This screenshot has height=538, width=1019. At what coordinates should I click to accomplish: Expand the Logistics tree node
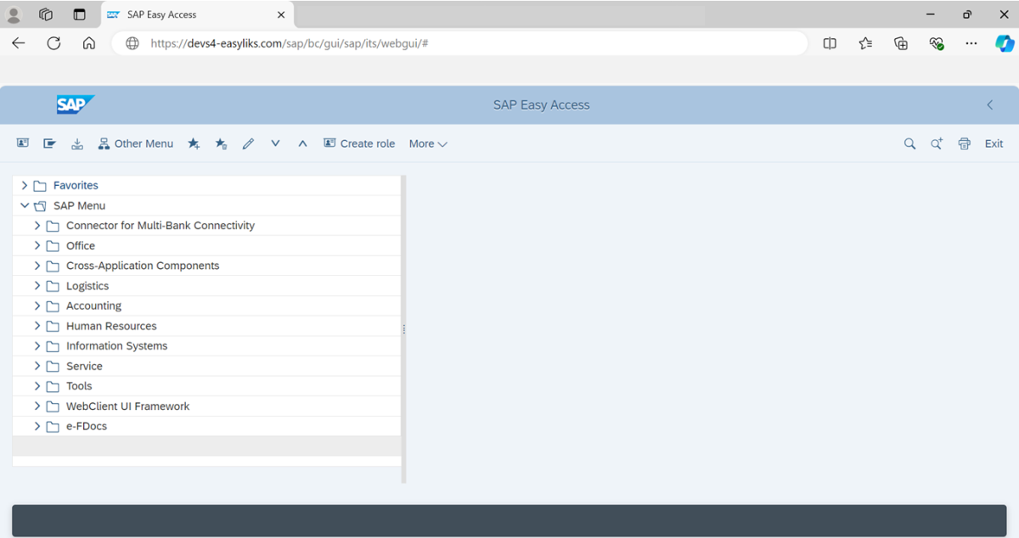[x=37, y=285]
